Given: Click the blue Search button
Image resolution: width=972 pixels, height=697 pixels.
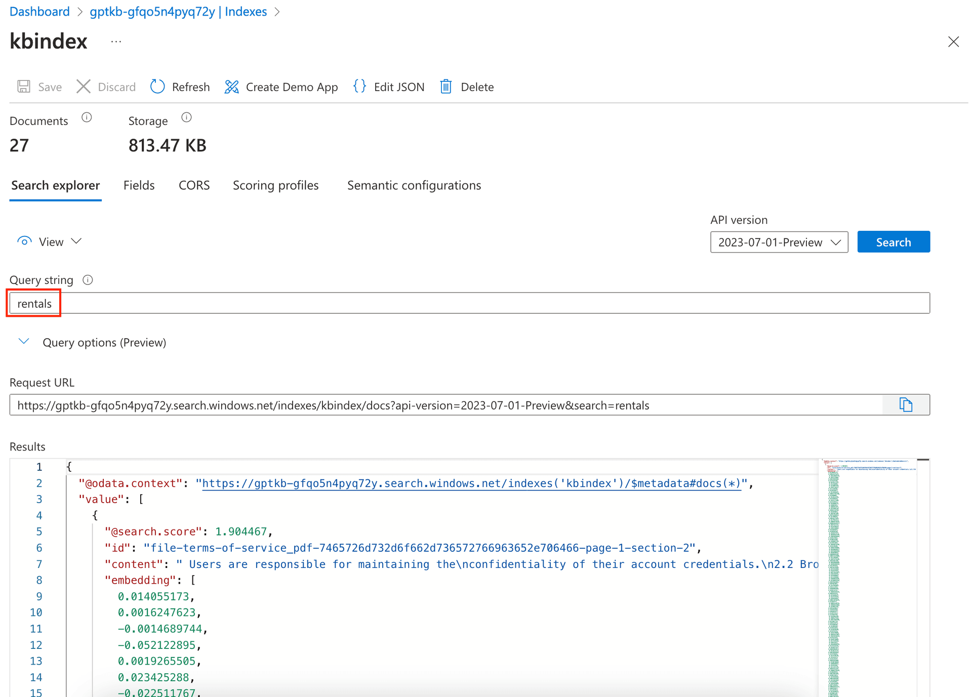Looking at the screenshot, I should 894,242.
